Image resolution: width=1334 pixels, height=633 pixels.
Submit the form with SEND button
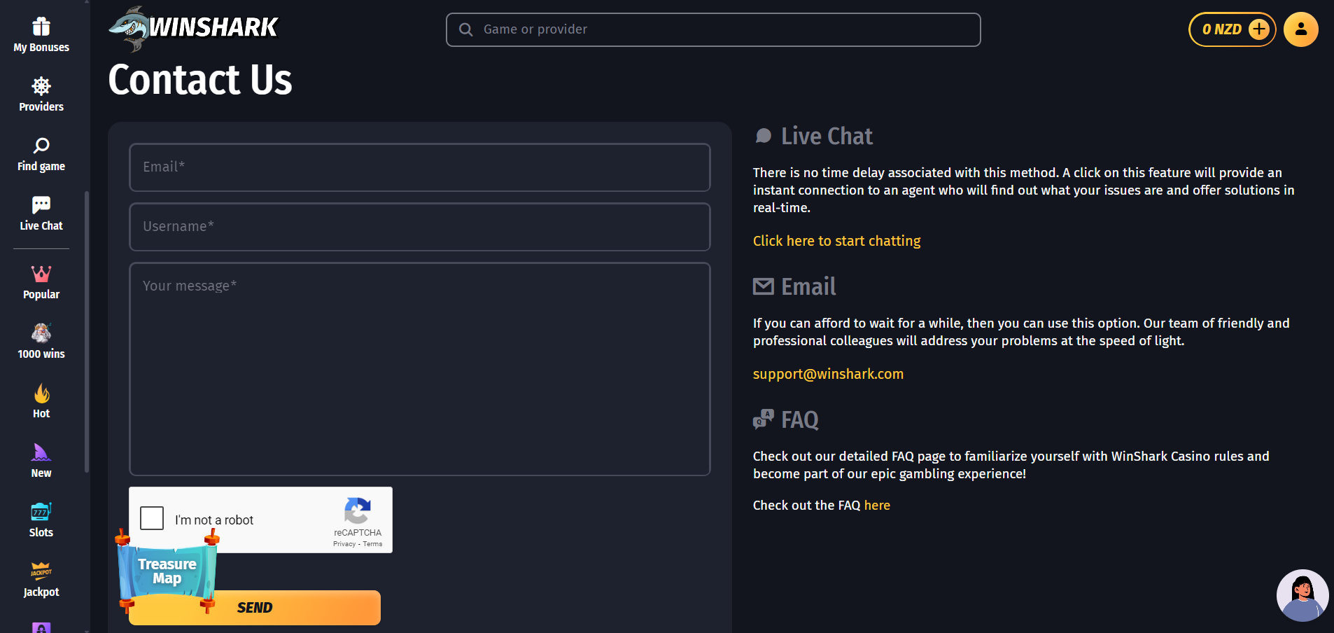[255, 608]
